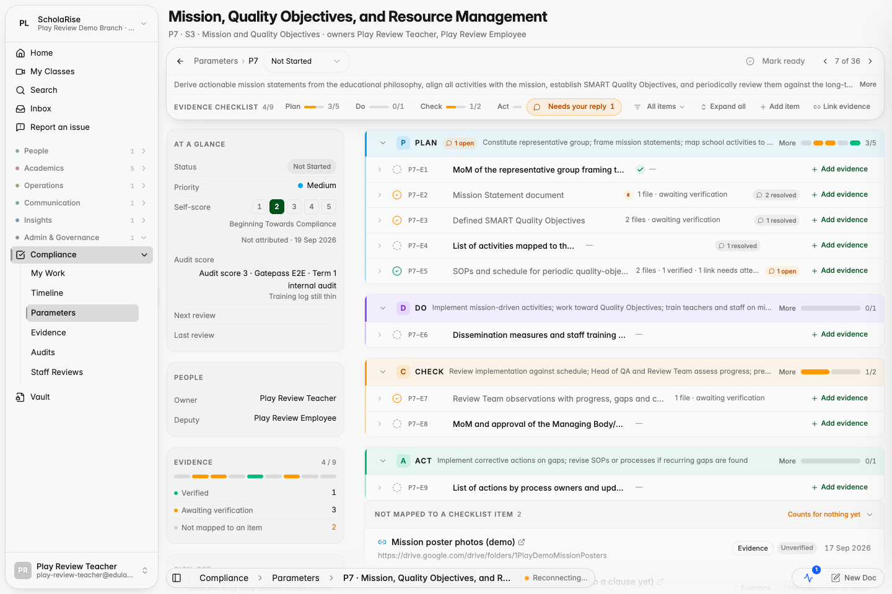Image resolution: width=892 pixels, height=594 pixels.
Task: Toggle status circle for P7-E8
Action: (397, 424)
